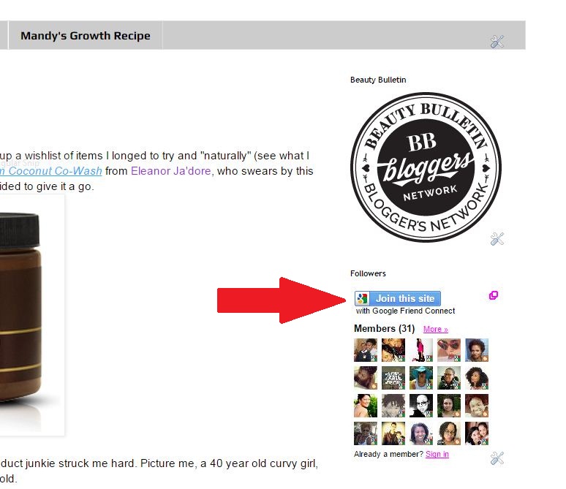The height and width of the screenshot is (489, 566).
Task: Click the Beauty Bulletin Bloggers Network badge
Action: click(426, 167)
